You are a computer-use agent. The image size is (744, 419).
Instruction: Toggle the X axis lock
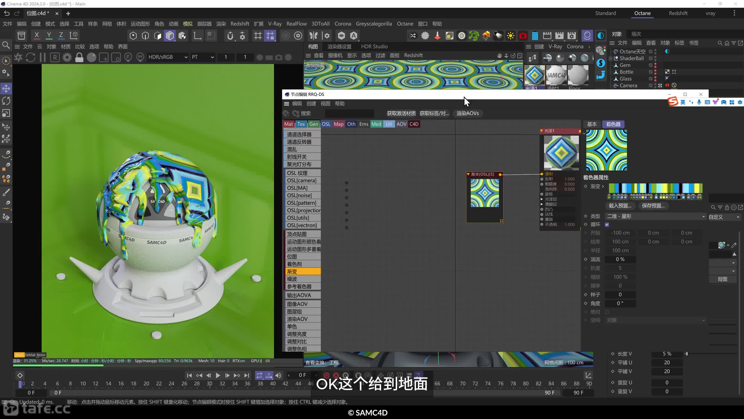(x=37, y=35)
